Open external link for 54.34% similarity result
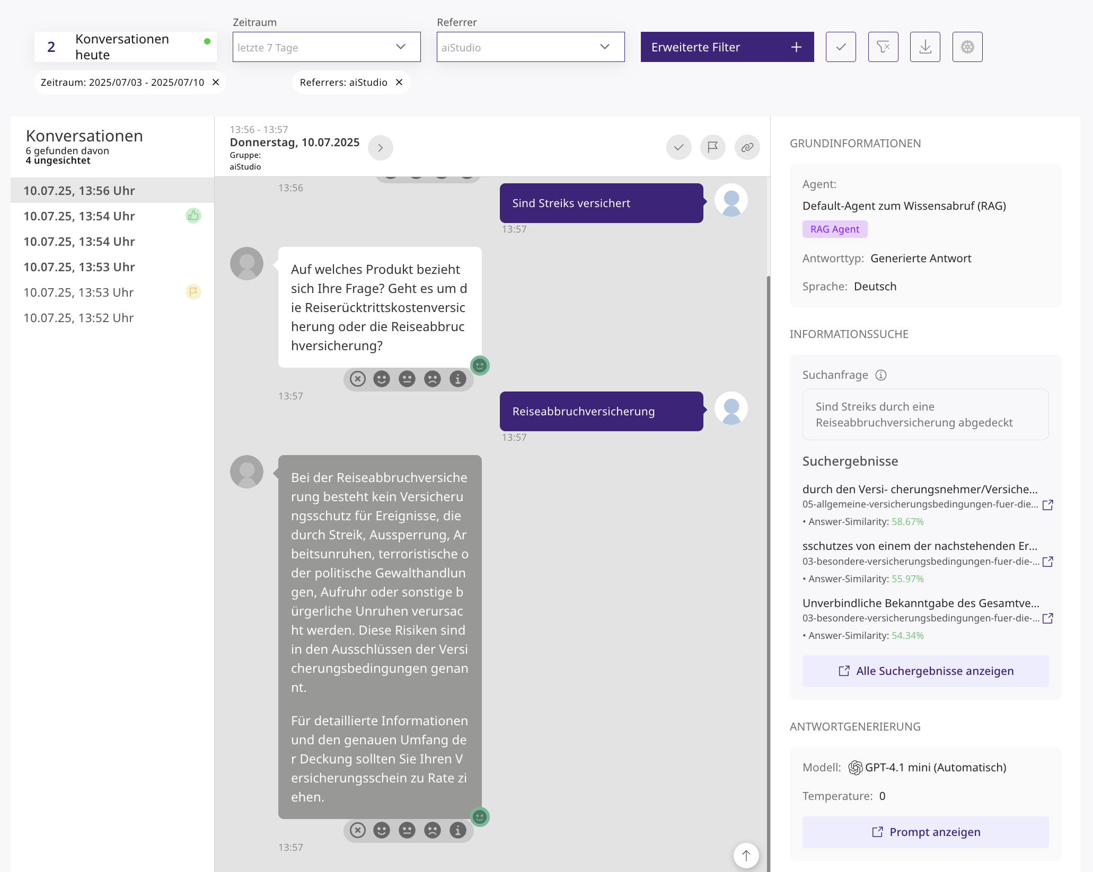 tap(1048, 618)
